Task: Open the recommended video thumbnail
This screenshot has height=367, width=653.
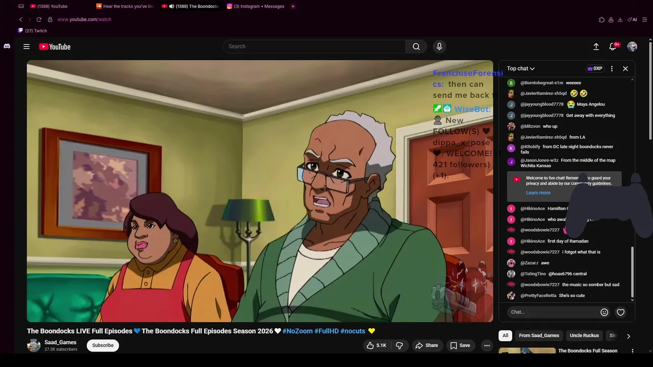Action: click(527, 351)
